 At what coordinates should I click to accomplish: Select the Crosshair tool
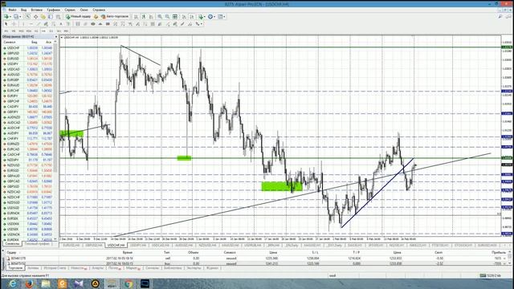pos(14,24)
